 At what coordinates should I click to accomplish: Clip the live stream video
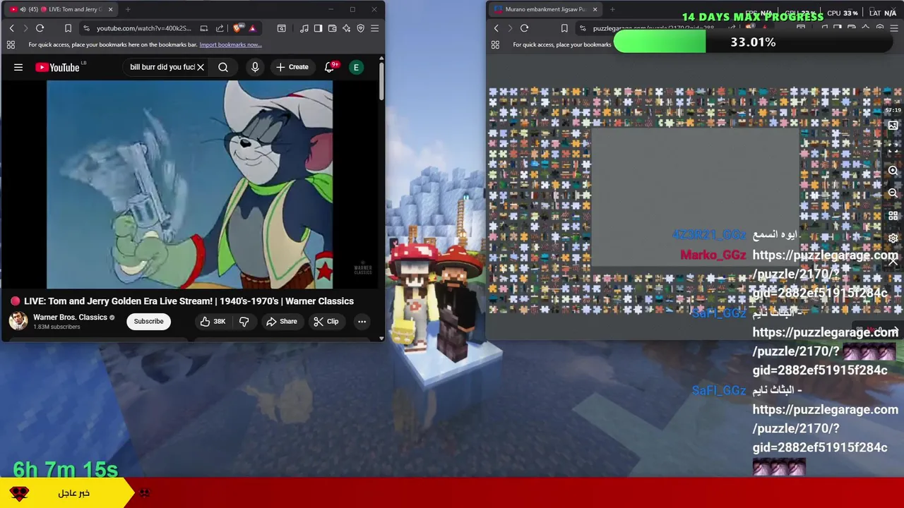click(326, 321)
